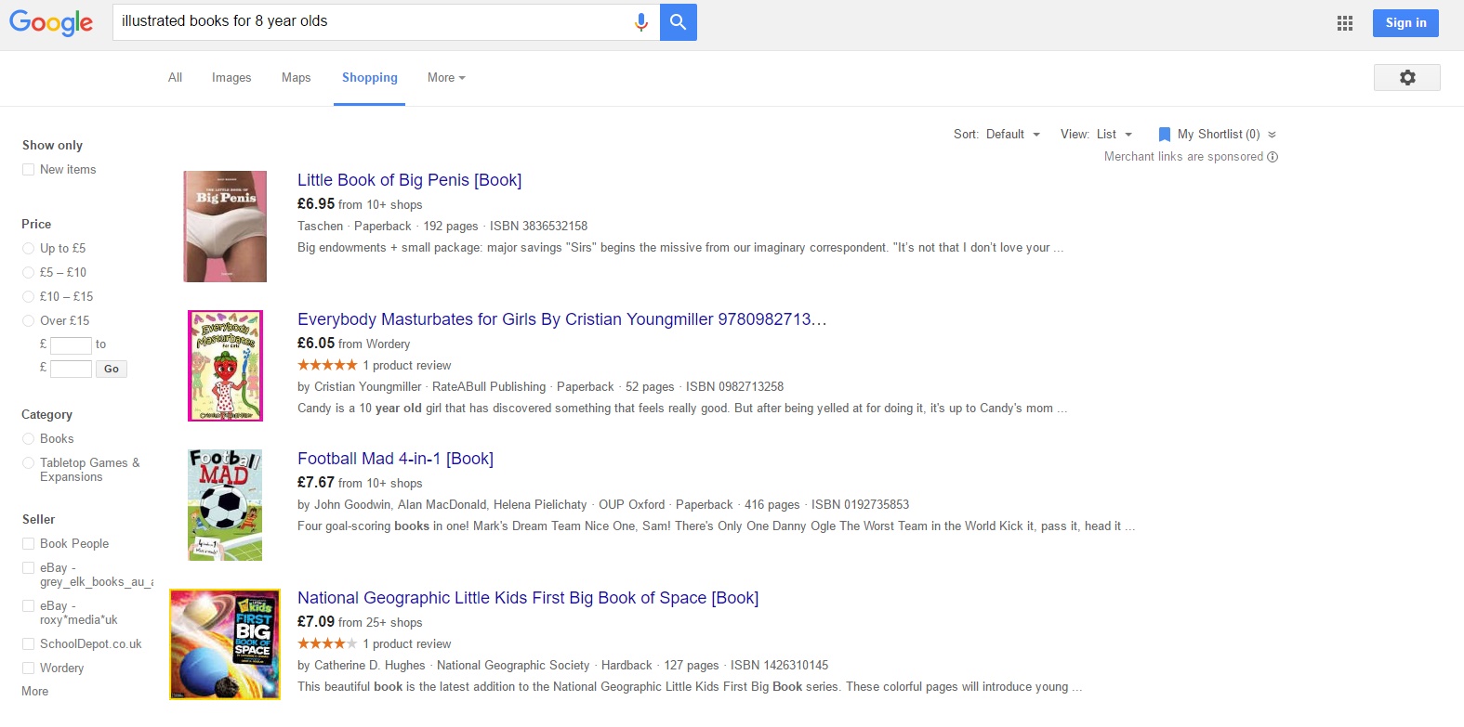Check the SchoolDepot.co.uk seller filter
Screen dimensions: 1464x727
(28, 644)
